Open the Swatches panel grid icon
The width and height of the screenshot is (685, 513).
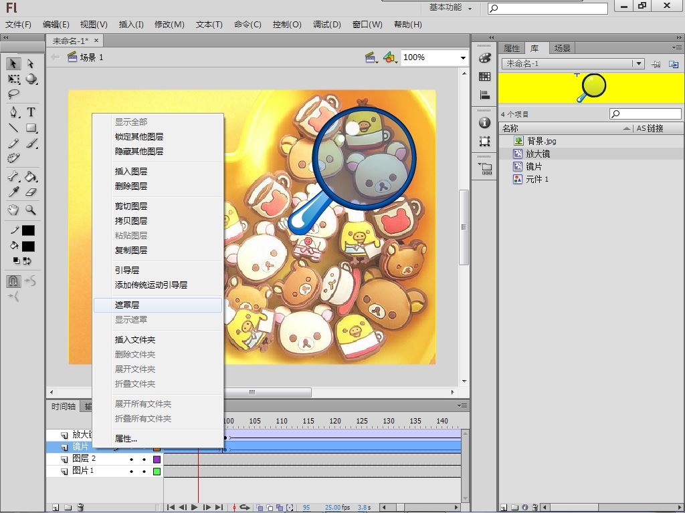(x=484, y=76)
